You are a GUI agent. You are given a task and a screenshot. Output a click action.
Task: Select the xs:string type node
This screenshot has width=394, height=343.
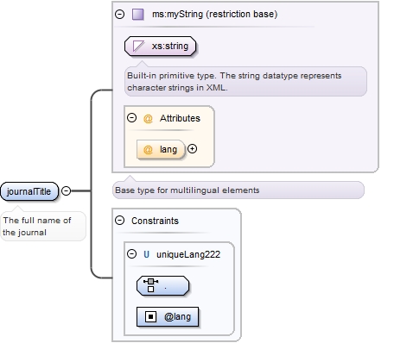[x=160, y=46]
